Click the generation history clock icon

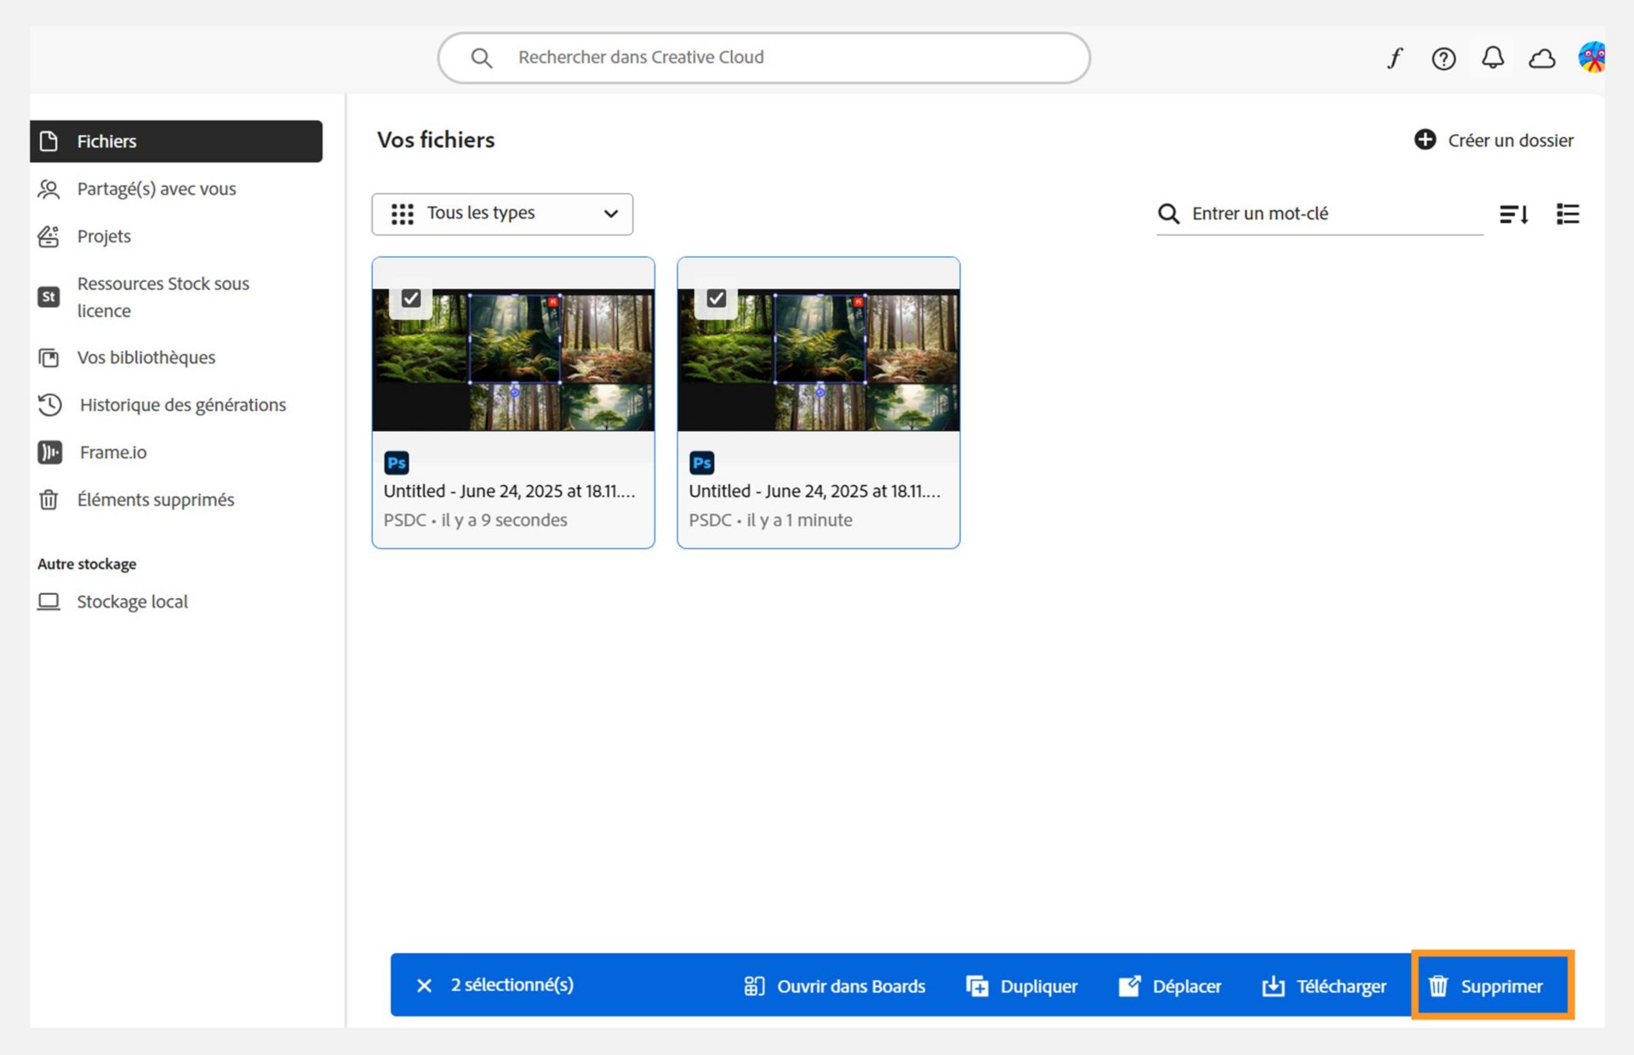[49, 405]
